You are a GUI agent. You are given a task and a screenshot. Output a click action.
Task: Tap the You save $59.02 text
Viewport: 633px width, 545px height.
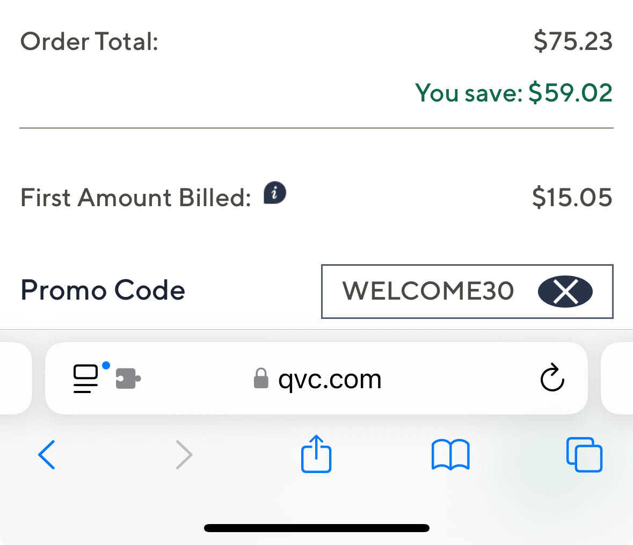[514, 93]
